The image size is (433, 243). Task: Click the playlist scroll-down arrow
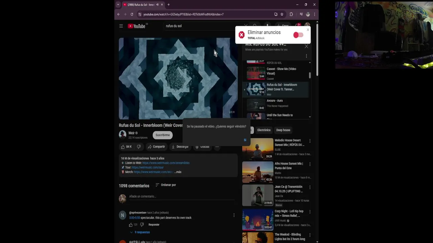(x=310, y=117)
